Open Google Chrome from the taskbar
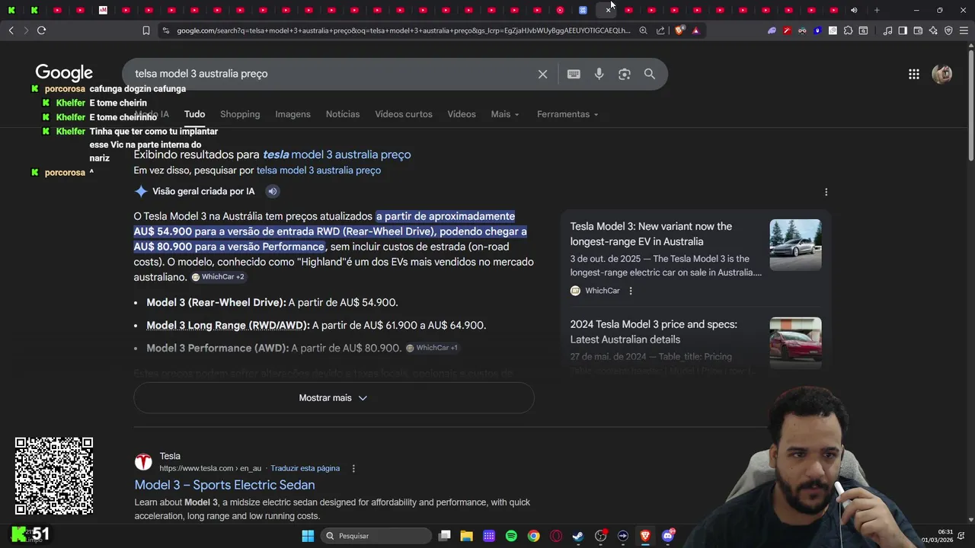Screen dimensions: 975x548 [533, 536]
